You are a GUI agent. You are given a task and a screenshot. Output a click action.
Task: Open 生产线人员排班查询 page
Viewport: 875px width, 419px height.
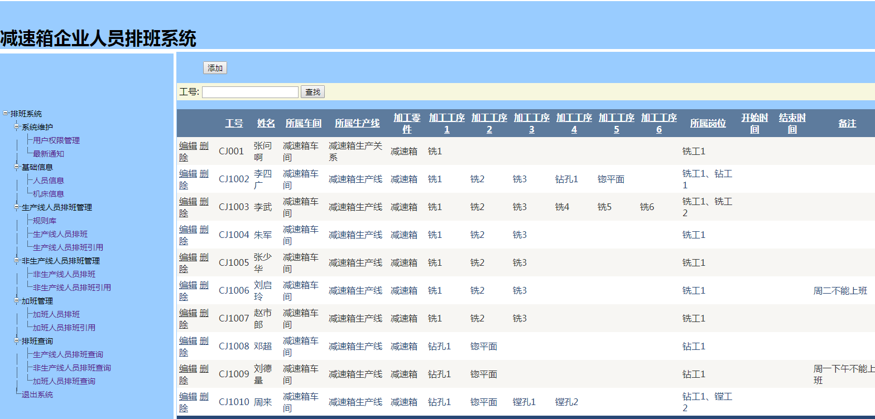pyautogui.click(x=68, y=354)
